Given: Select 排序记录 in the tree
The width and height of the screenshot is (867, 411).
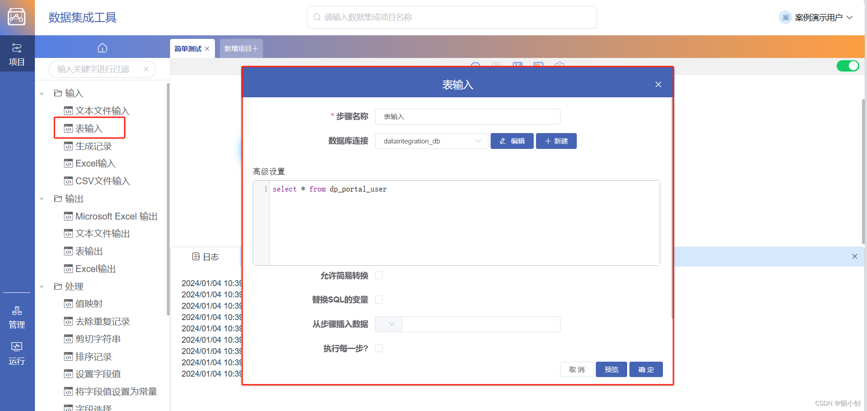Looking at the screenshot, I should (88, 357).
